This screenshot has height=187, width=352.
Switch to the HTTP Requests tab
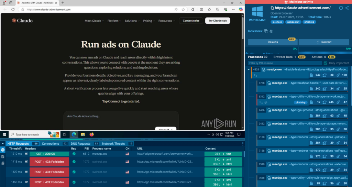click(22, 144)
